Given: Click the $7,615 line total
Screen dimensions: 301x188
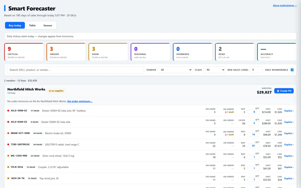Looking at the screenshot, I should [x=278, y=146].
